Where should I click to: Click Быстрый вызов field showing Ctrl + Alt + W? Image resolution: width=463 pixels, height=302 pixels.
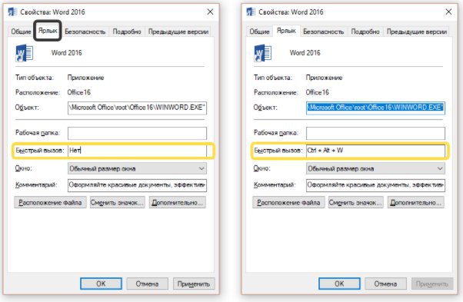coord(375,151)
